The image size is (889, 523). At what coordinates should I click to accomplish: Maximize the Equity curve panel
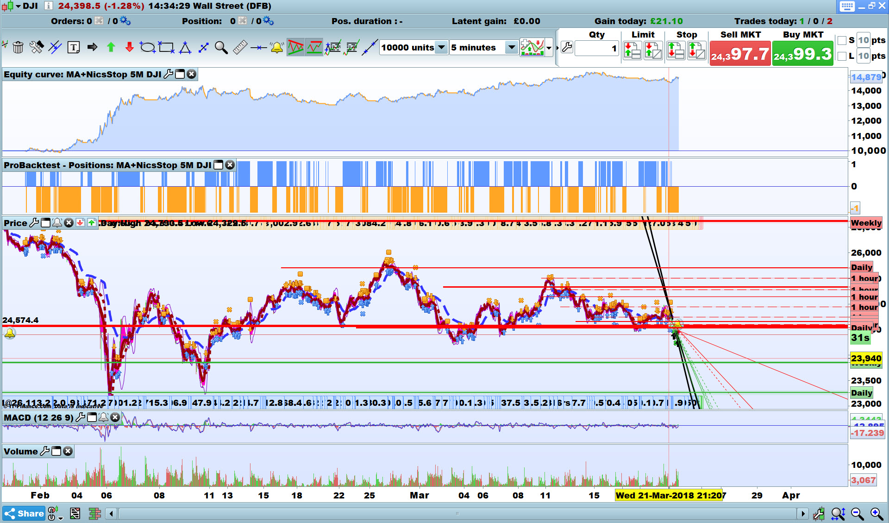point(180,74)
